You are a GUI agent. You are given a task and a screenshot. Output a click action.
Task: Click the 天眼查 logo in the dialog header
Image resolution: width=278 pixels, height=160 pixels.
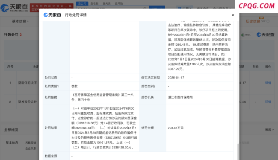[52, 15]
